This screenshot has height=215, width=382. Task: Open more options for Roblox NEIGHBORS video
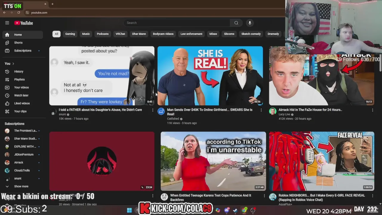click(x=372, y=196)
